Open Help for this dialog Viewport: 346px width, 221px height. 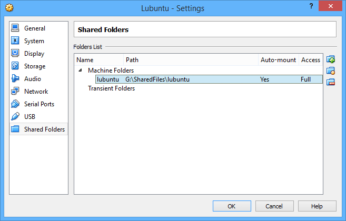pos(317,206)
